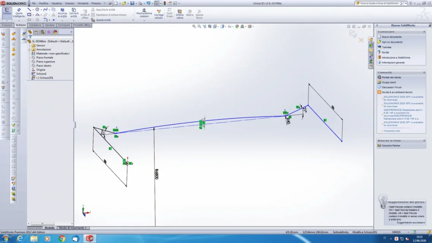Viewport: 432px width, 243px height.
Task: Click the feature tree filter field
Action: pos(51,37)
